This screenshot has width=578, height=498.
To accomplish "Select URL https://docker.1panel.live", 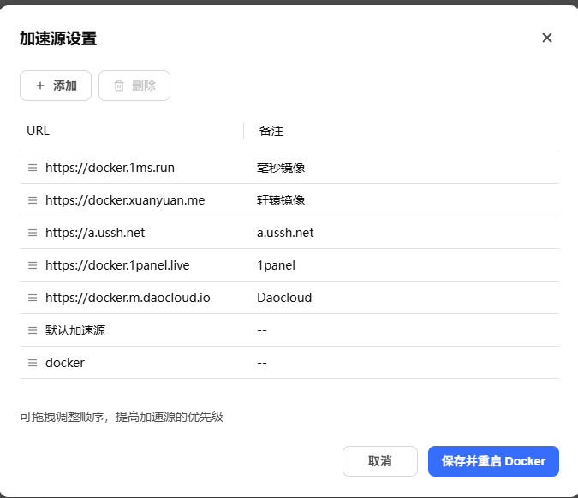I will tap(117, 265).
